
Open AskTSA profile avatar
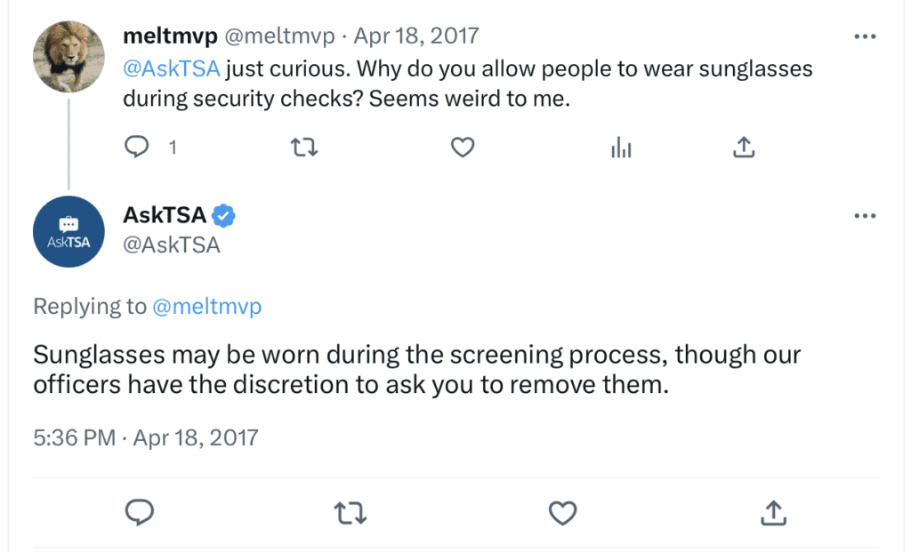pos(69,232)
